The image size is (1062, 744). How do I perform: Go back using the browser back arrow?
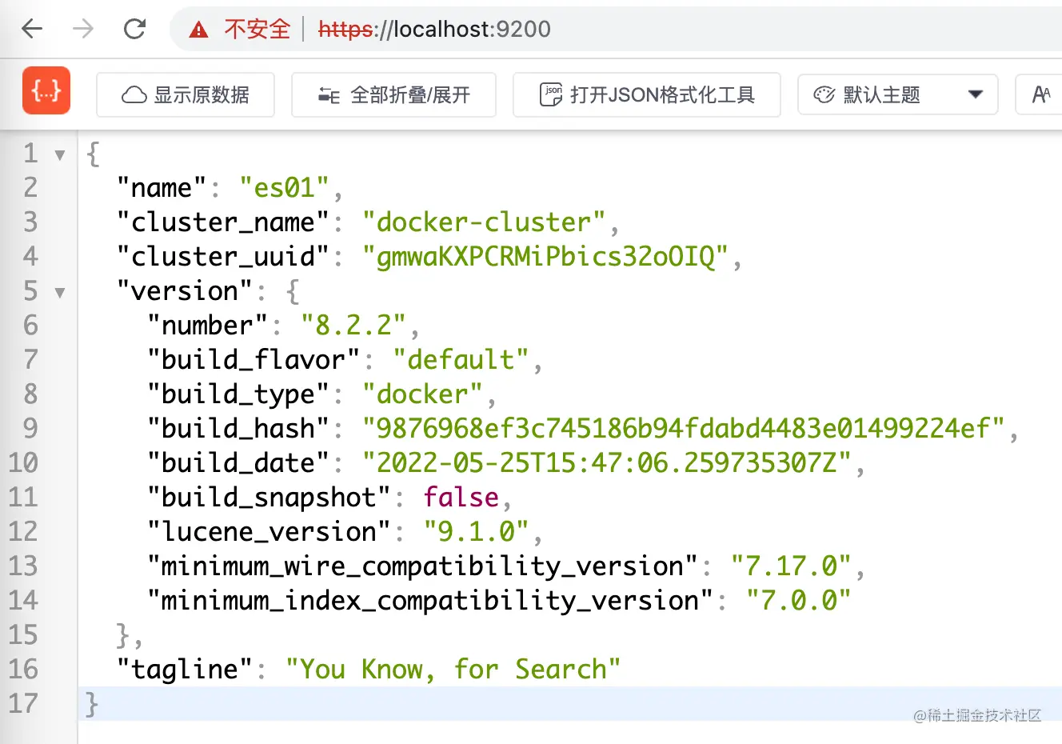pos(32,30)
